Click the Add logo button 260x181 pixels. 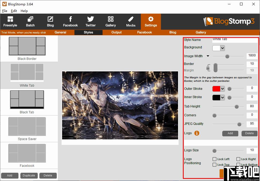click(230, 133)
